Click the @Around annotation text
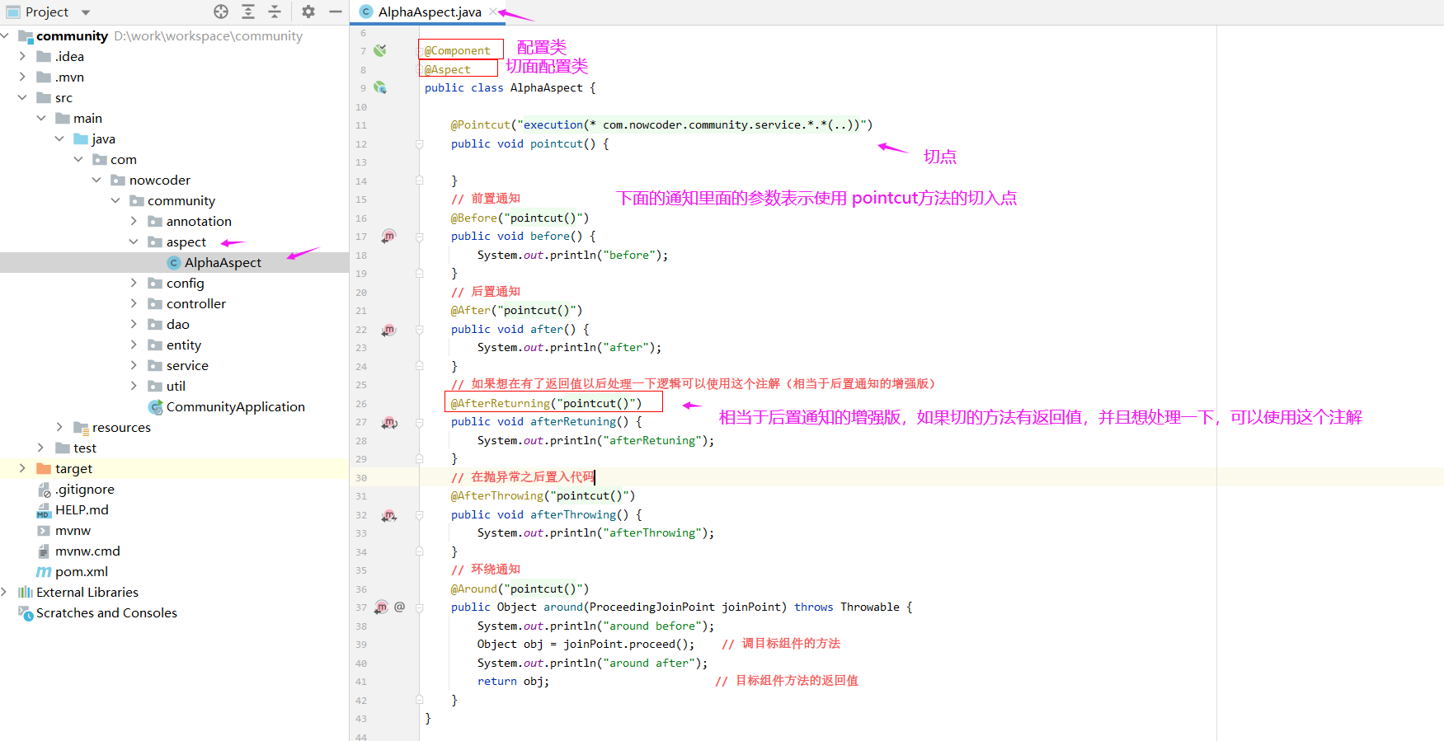 (473, 589)
